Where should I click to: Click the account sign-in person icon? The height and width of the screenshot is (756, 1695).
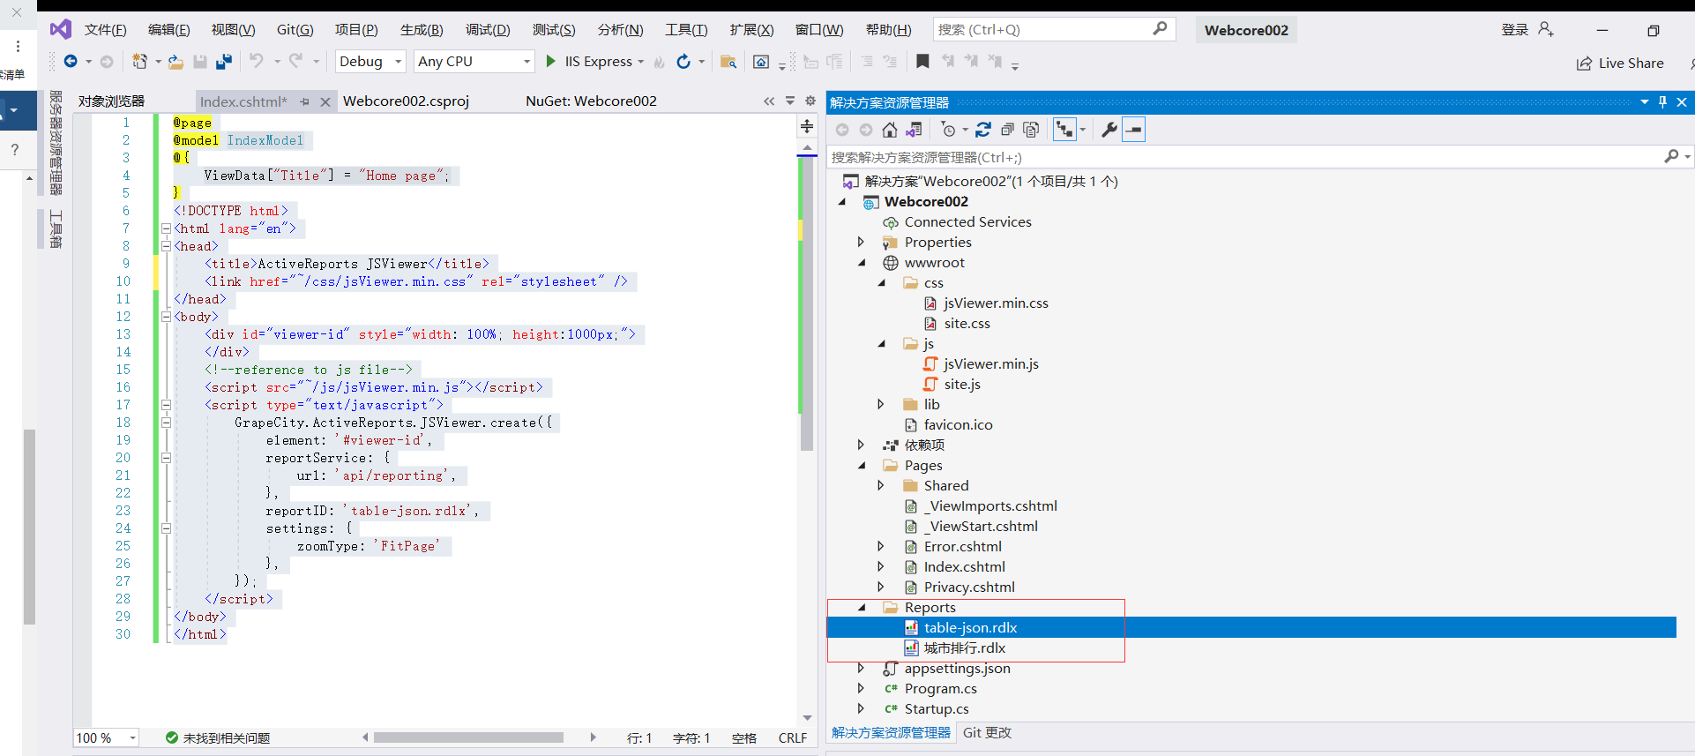pos(1546,29)
